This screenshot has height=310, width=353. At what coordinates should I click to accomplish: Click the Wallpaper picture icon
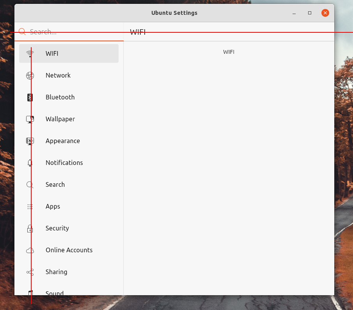[x=30, y=119]
